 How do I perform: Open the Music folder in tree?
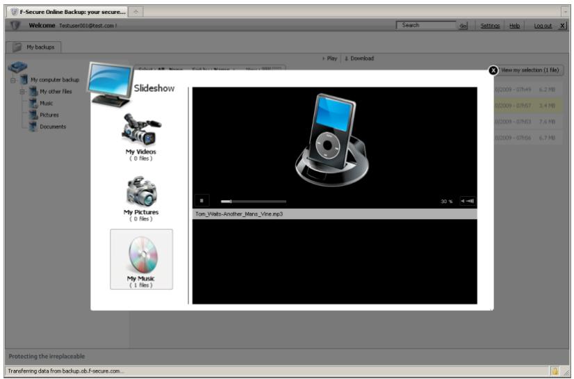point(47,103)
